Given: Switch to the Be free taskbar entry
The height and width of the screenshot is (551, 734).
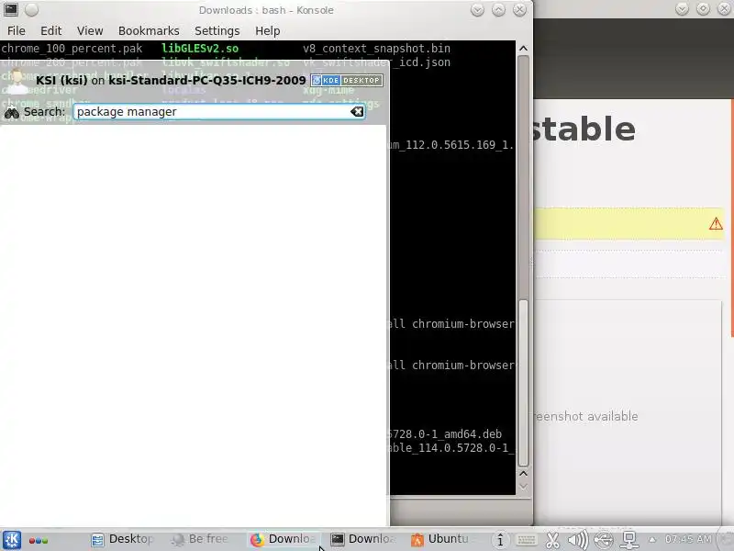Looking at the screenshot, I should (x=200, y=539).
